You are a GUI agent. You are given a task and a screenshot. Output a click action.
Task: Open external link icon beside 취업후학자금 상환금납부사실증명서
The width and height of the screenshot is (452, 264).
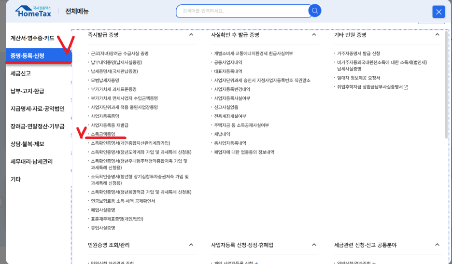(x=406, y=87)
